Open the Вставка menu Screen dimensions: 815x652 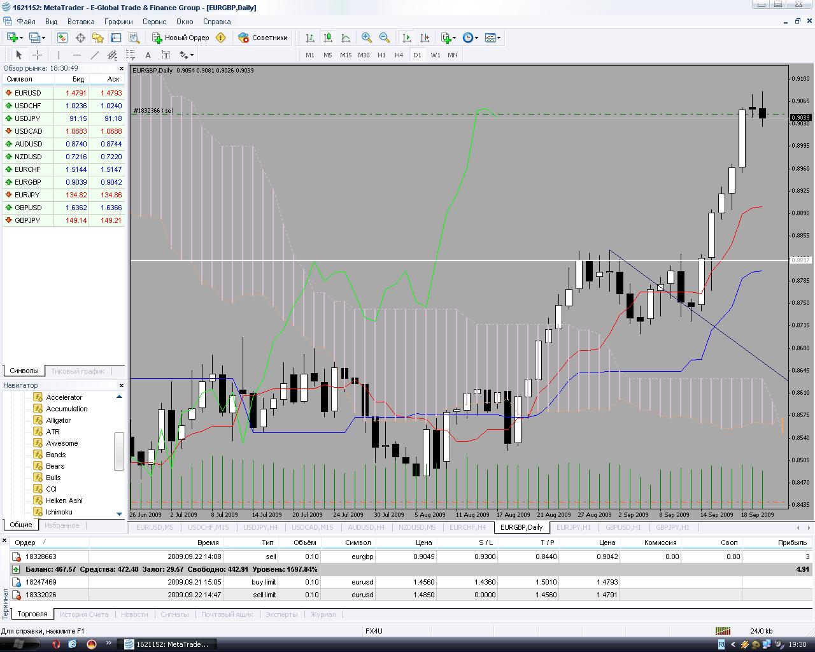pos(81,22)
